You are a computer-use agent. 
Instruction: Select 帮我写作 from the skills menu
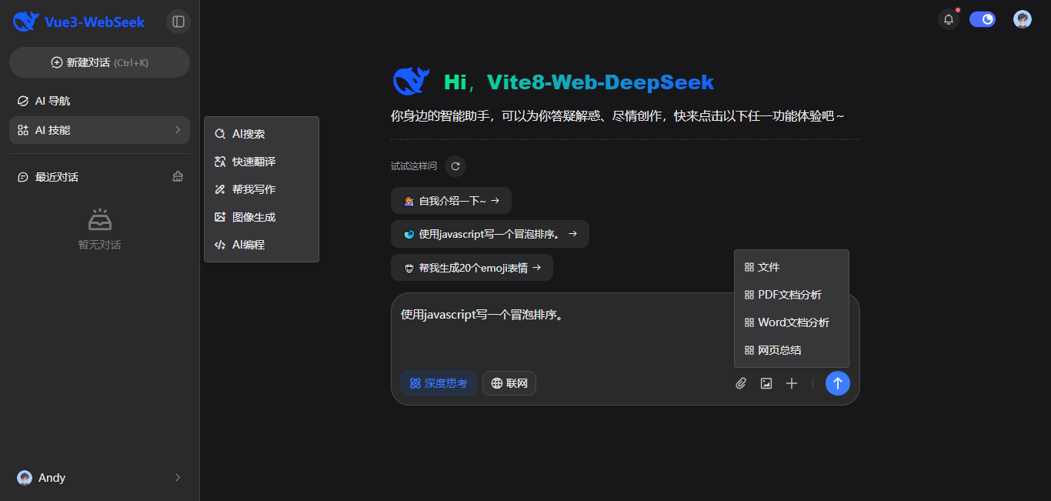pyautogui.click(x=262, y=189)
